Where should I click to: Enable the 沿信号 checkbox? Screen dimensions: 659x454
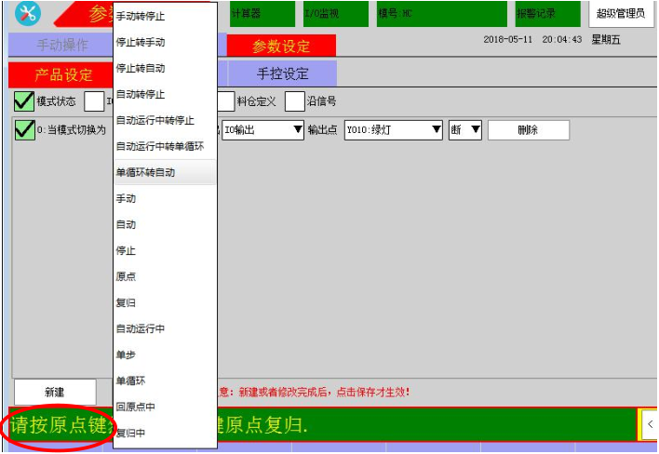pyautogui.click(x=294, y=100)
